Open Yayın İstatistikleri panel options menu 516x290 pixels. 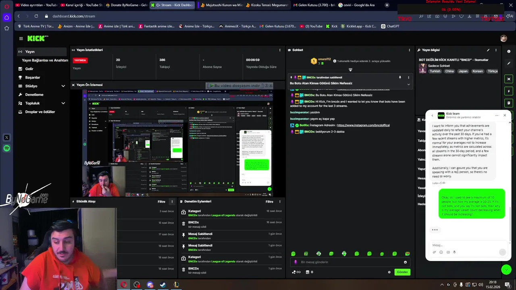[280, 50]
